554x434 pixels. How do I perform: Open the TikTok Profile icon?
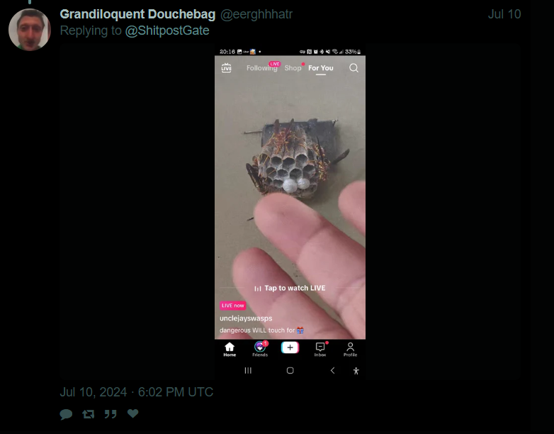(350, 350)
